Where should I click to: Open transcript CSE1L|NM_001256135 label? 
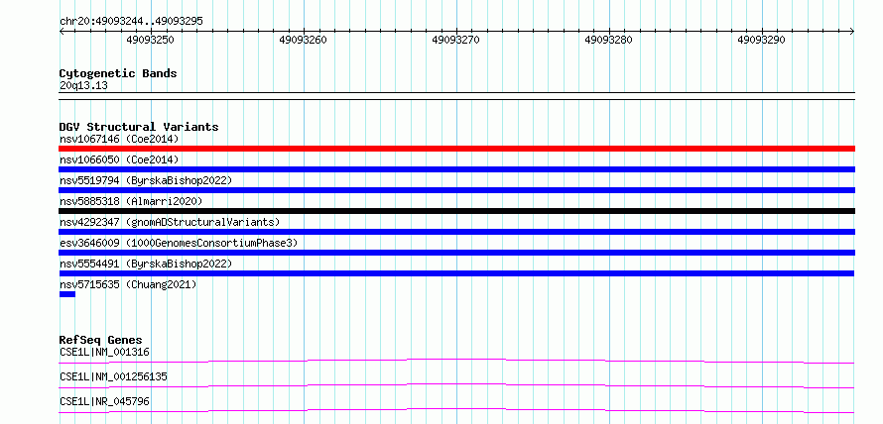pyautogui.click(x=113, y=376)
